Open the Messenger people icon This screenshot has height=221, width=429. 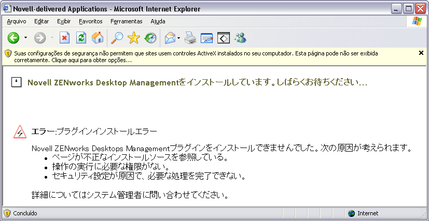pos(240,38)
